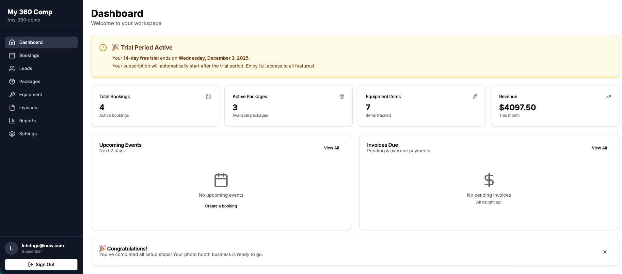Viewport: 622px width, 274px height.
Task: Click the Welcome to your workspace subtitle
Action: point(126,23)
